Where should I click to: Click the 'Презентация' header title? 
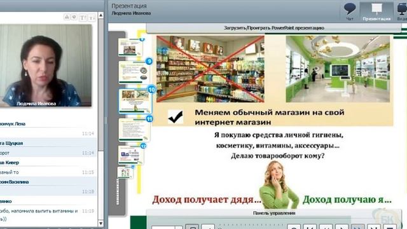(129, 6)
